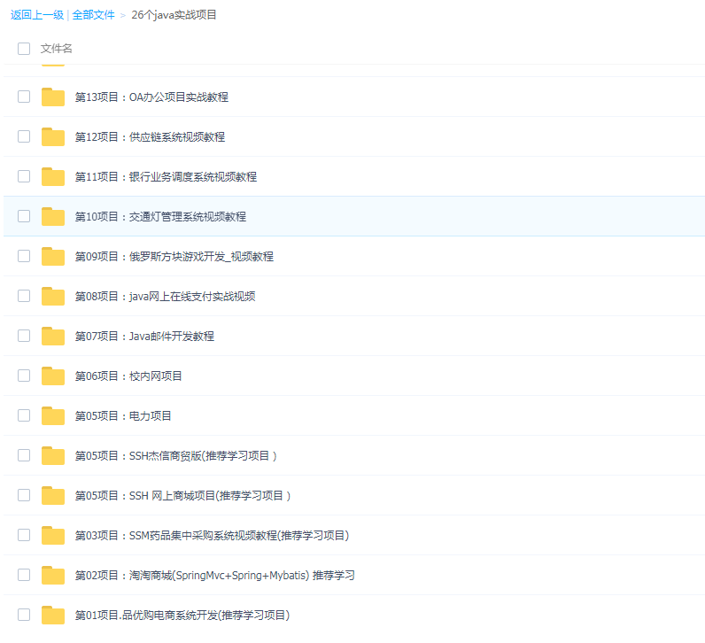
Task: Click folder icon of 第10项目 交通灯管理
Action: tap(53, 216)
